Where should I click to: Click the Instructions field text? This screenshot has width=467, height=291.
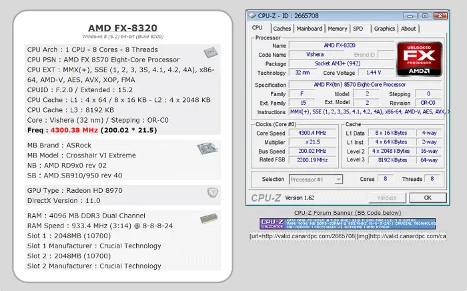[x=369, y=112]
